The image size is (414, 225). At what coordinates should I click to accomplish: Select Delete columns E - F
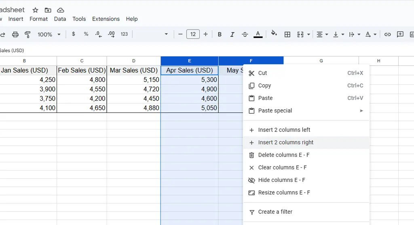(x=283, y=155)
